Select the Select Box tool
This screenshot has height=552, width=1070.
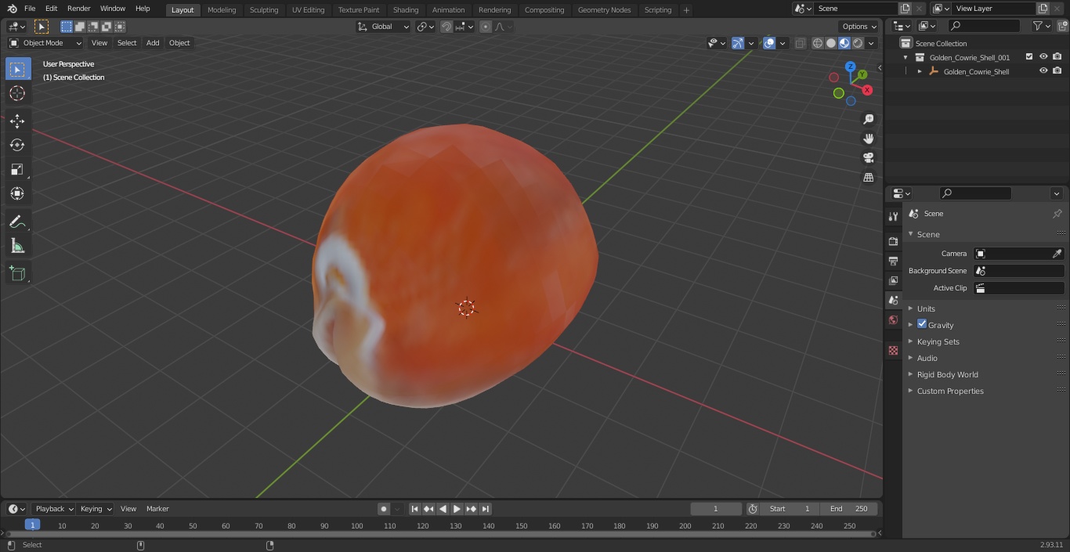(x=17, y=69)
